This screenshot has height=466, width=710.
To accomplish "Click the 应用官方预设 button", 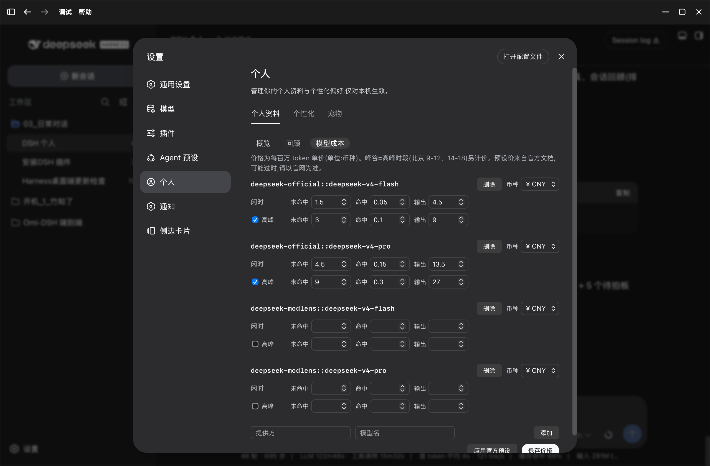I will [x=492, y=449].
